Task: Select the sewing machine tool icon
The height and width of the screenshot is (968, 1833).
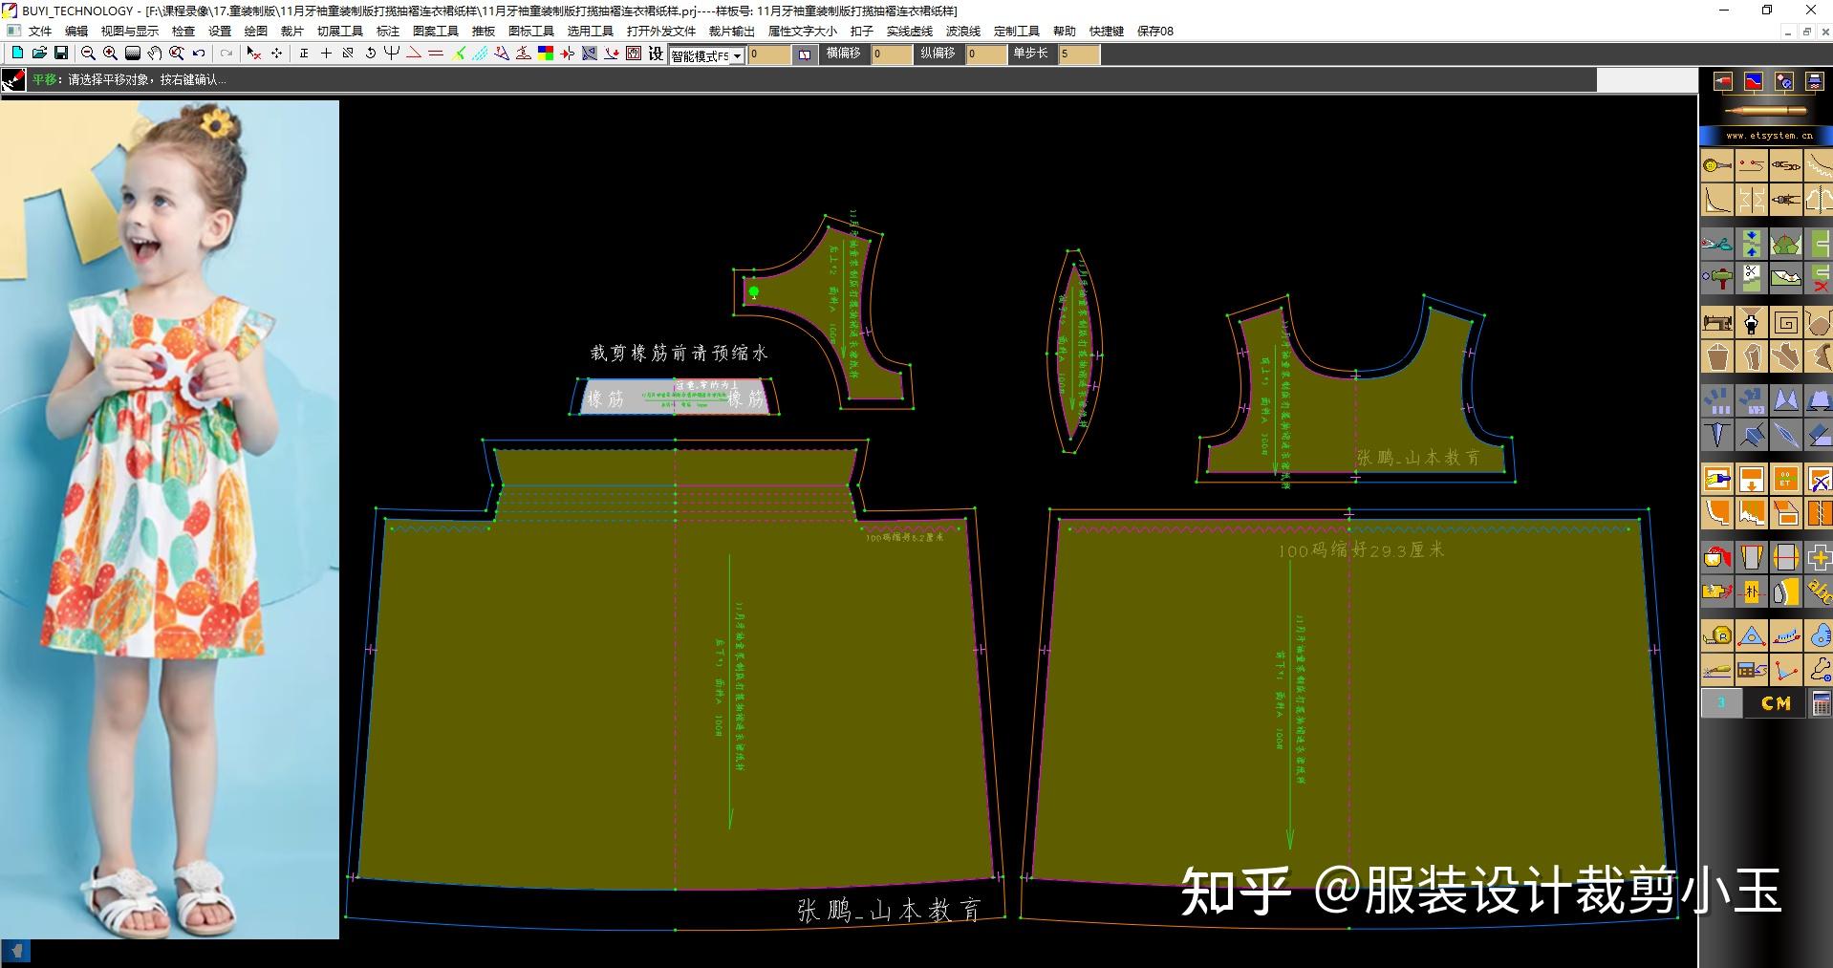Action: tap(1717, 322)
